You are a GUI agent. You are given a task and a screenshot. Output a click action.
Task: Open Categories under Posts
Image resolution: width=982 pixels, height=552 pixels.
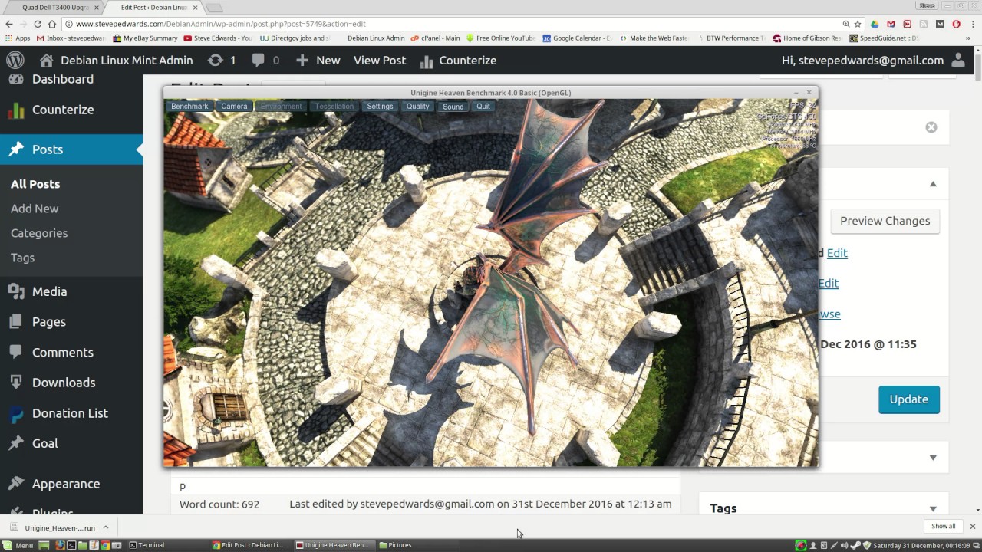click(39, 233)
